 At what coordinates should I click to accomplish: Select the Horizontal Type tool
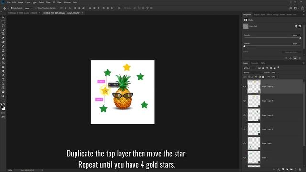[x=3, y=79]
